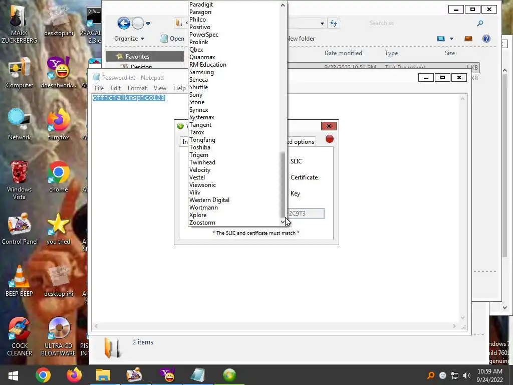Image resolution: width=513 pixels, height=385 pixels.
Task: Select the BEEP BEEP VLC cone icon
Action: (x=19, y=281)
